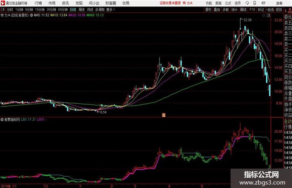Open the F10 company info button

coord(252,10)
